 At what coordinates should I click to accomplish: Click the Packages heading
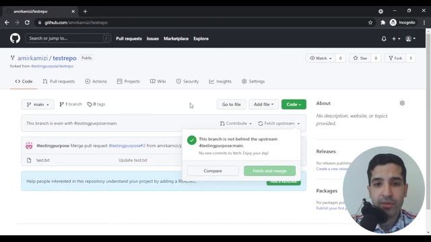click(x=327, y=191)
